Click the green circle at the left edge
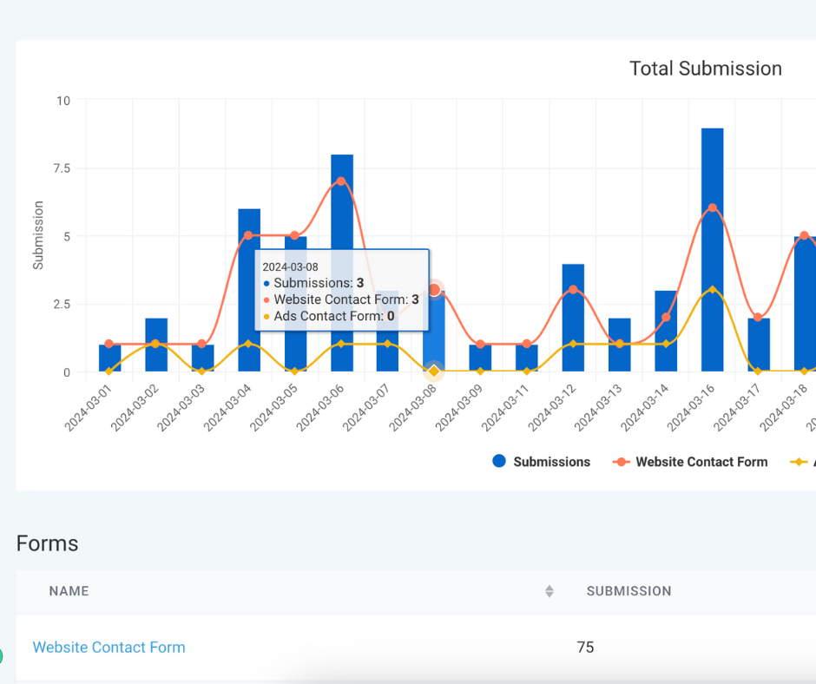 [1, 656]
